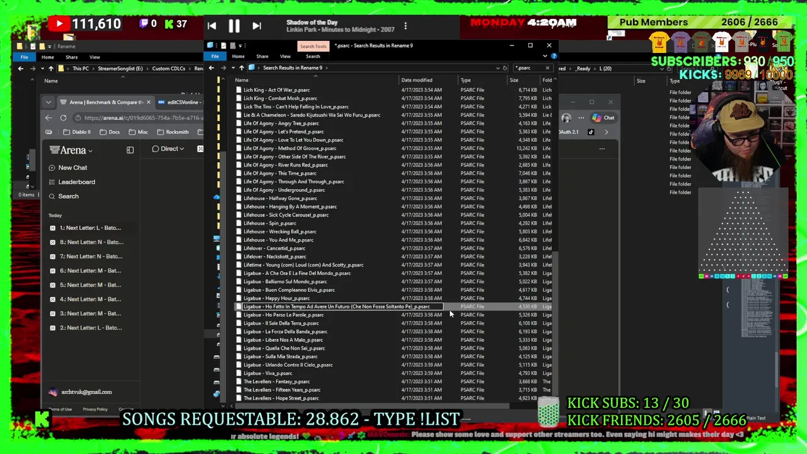This screenshot has width=807, height=454.
Task: Select Lich King - Act Of War_p.psarc
Action: [276, 90]
